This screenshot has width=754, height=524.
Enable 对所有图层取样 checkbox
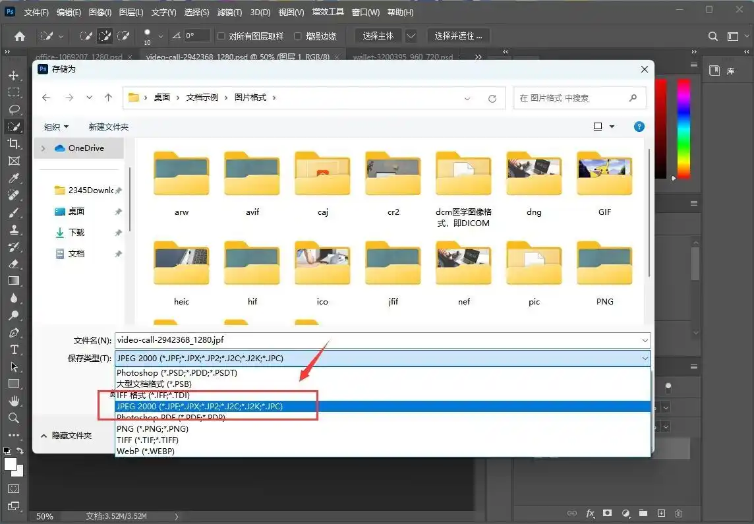pos(222,36)
